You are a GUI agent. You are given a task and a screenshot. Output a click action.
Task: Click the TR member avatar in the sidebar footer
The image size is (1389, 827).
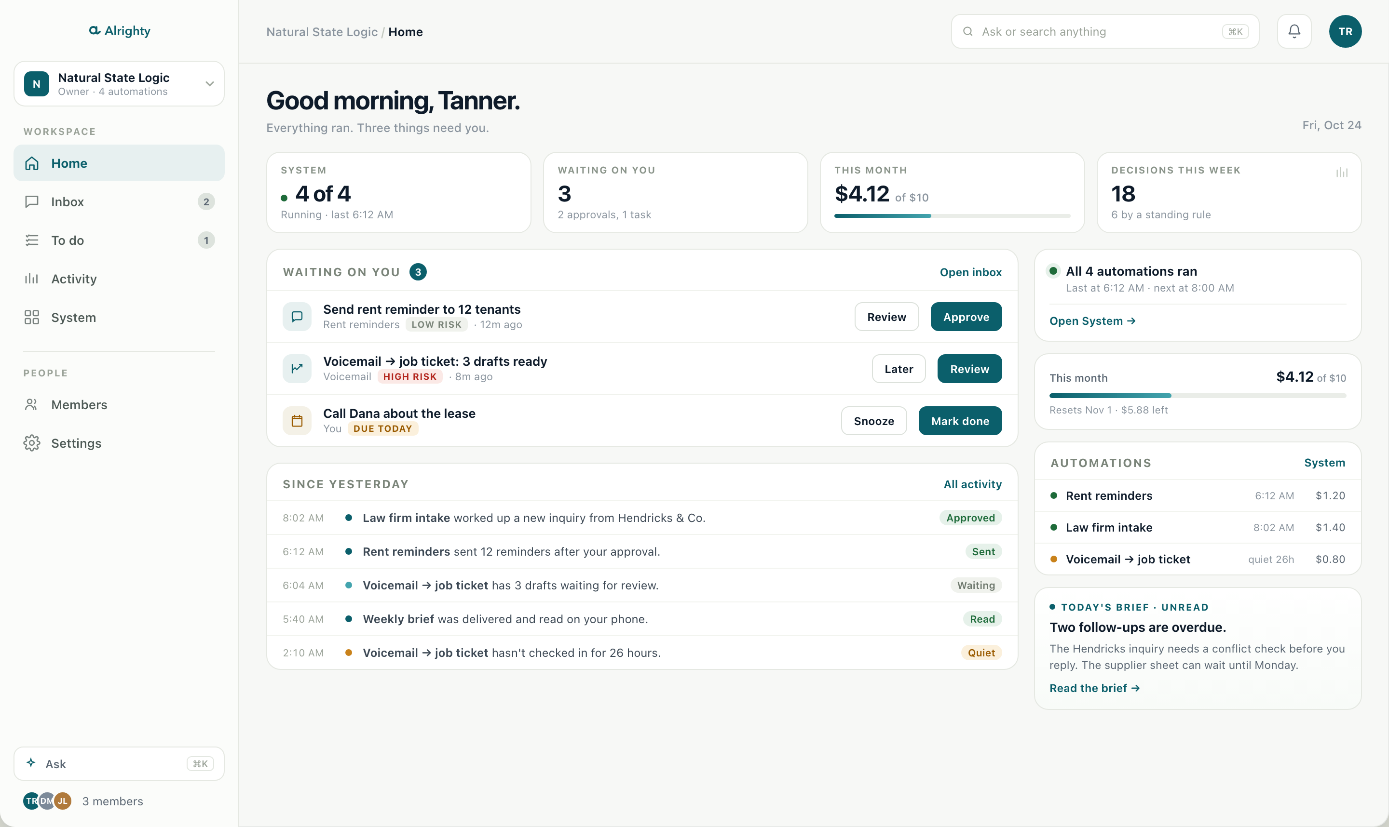point(31,800)
